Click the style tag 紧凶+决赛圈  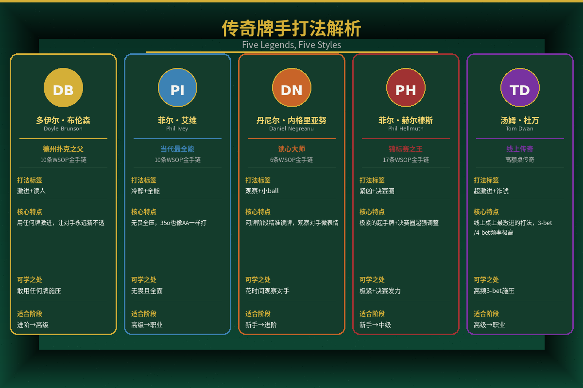[377, 191]
